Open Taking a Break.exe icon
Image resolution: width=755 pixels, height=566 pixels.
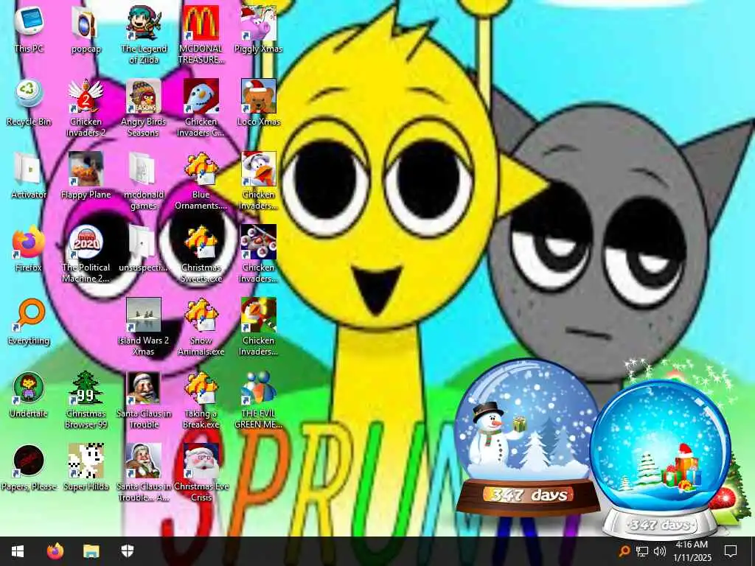201,399
